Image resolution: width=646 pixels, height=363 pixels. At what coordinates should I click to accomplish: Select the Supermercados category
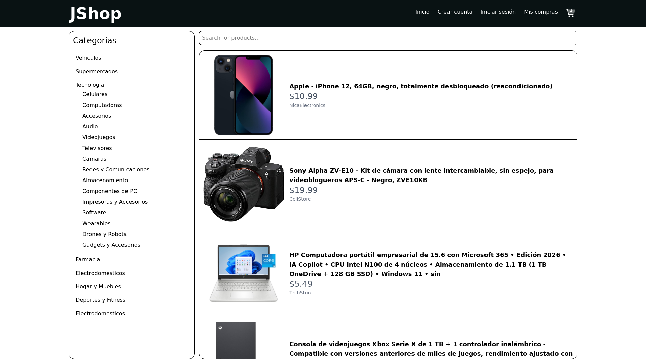97,72
